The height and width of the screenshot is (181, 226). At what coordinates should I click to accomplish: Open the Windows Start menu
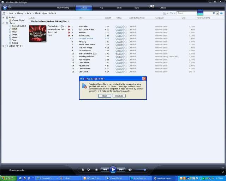tap(8, 179)
